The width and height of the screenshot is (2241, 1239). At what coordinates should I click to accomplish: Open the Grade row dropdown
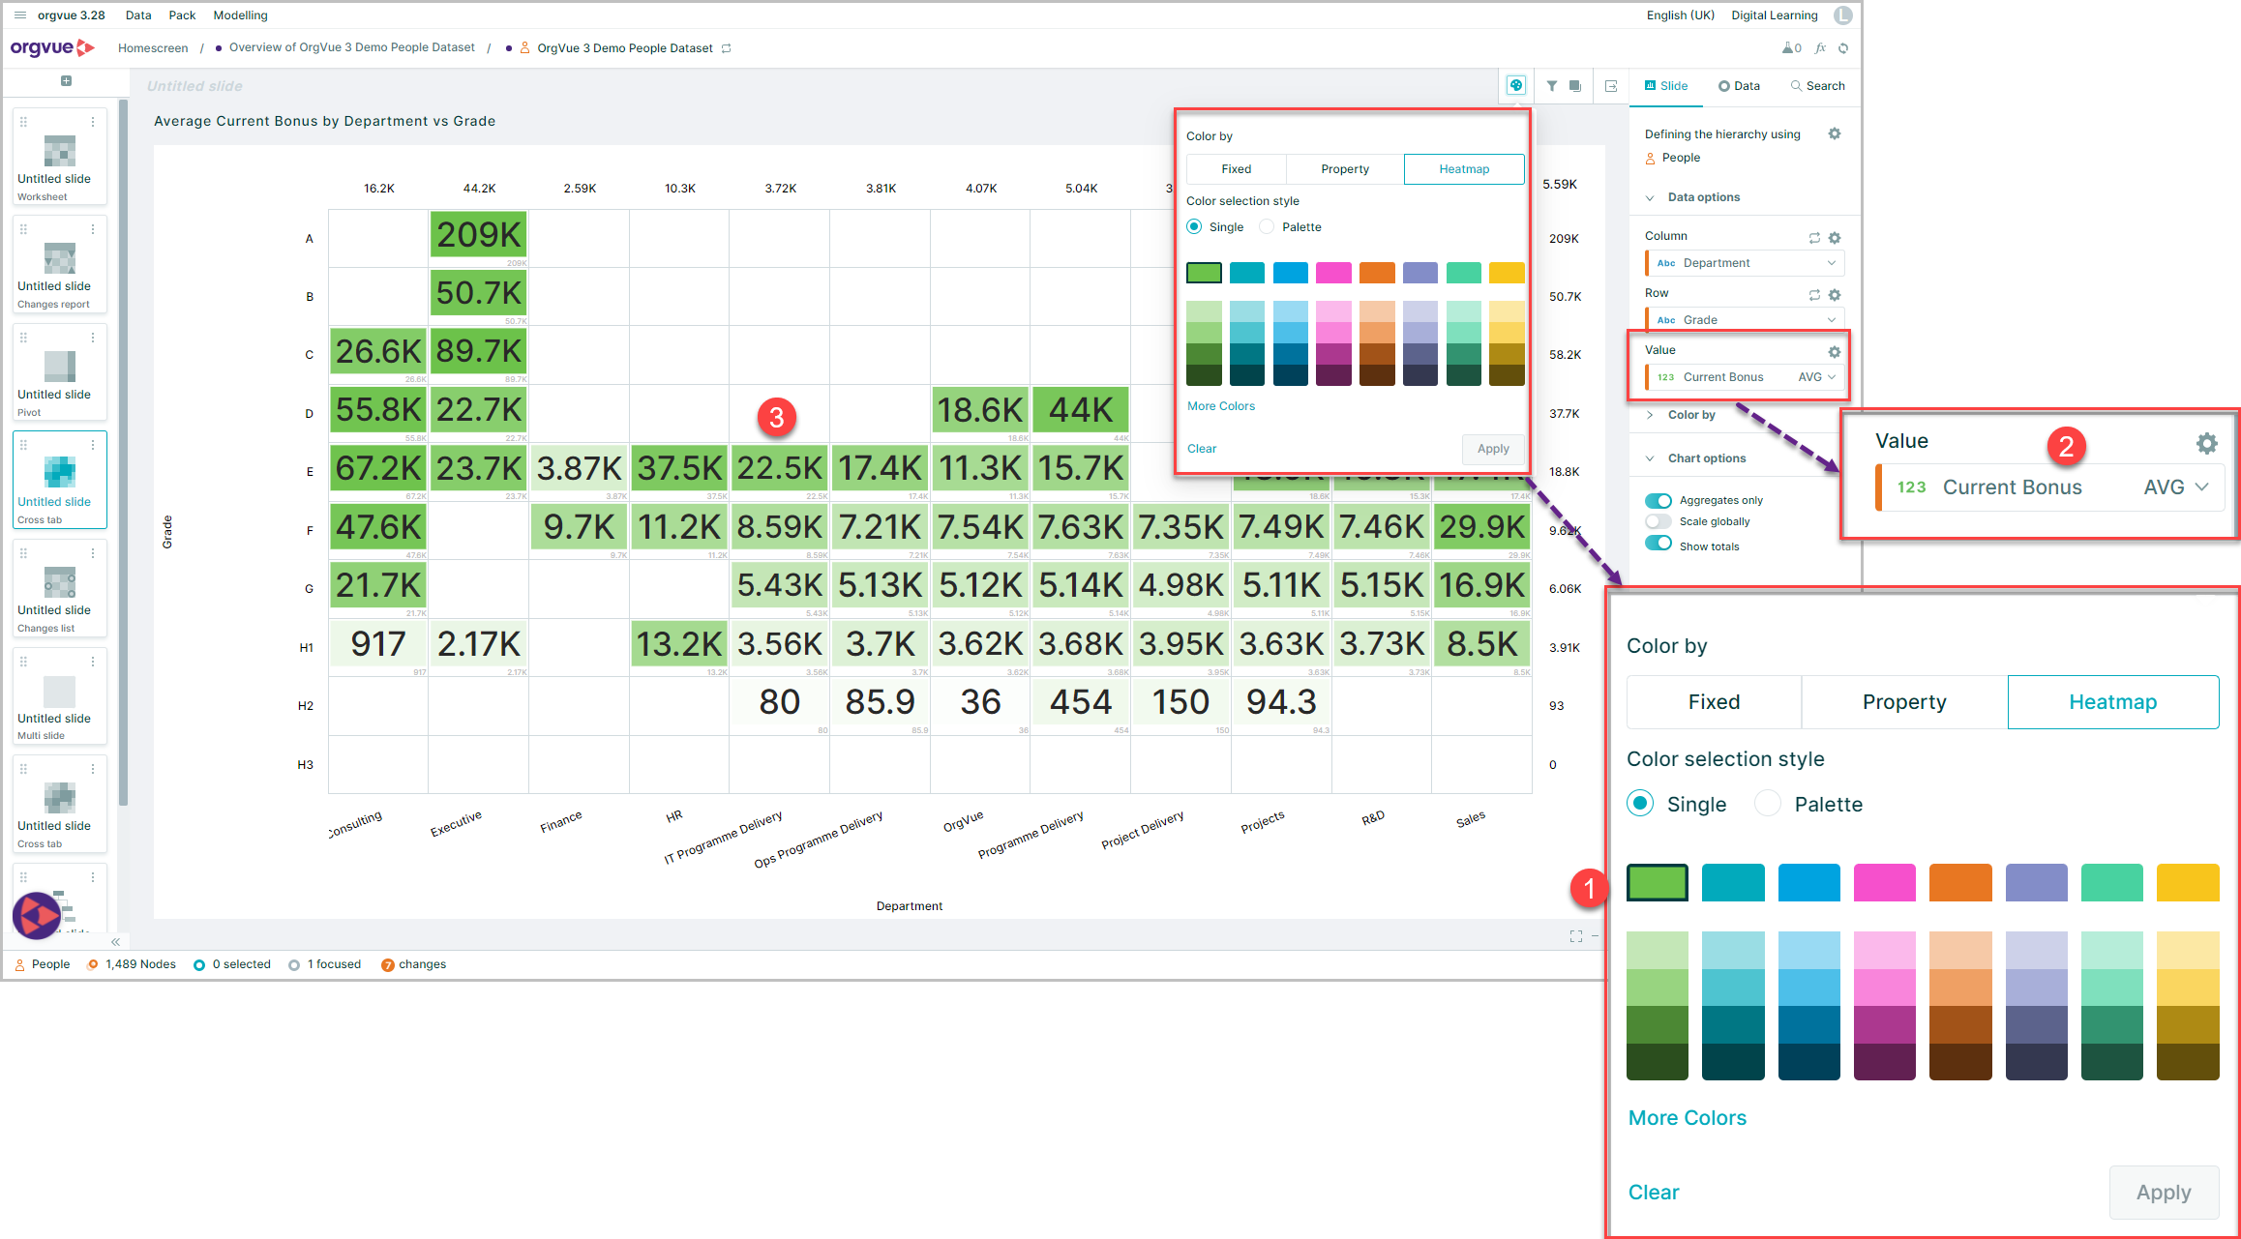click(x=1745, y=319)
